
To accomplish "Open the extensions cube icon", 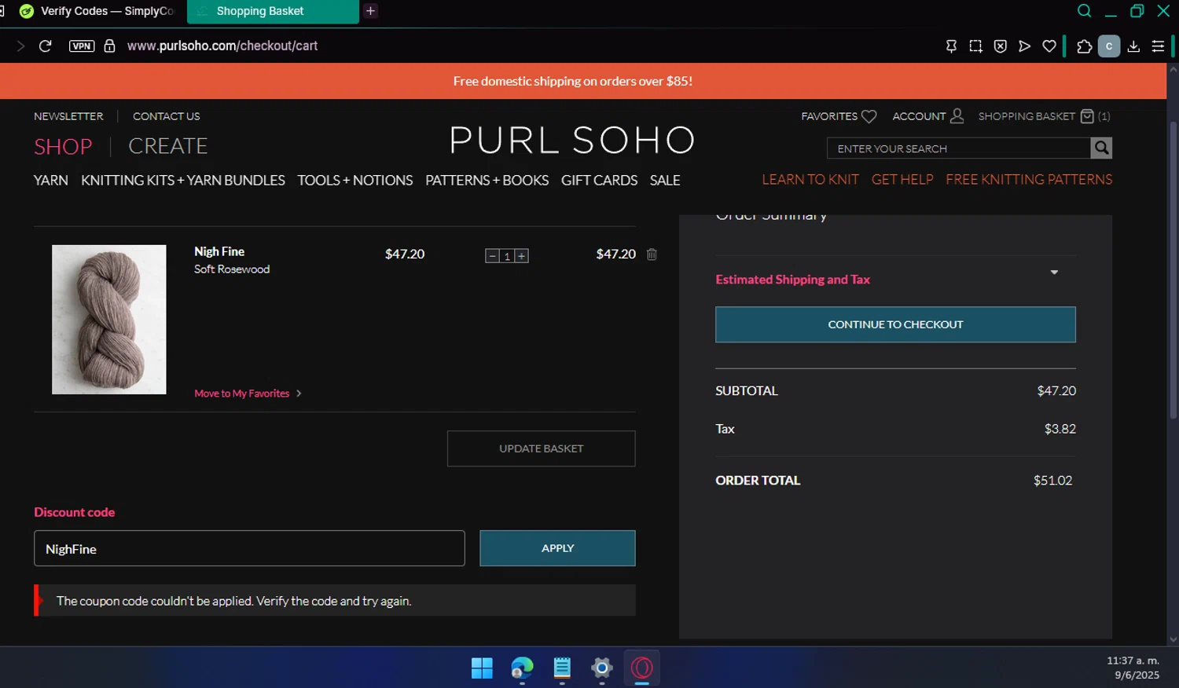I will point(1085,46).
